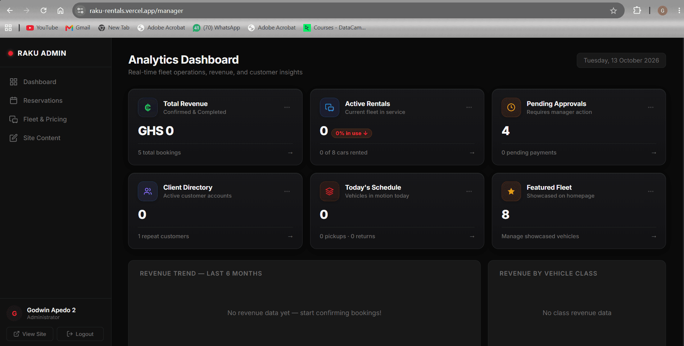Image resolution: width=684 pixels, height=346 pixels.
Task: Click the Active Rentals car icon
Action: [x=329, y=107]
